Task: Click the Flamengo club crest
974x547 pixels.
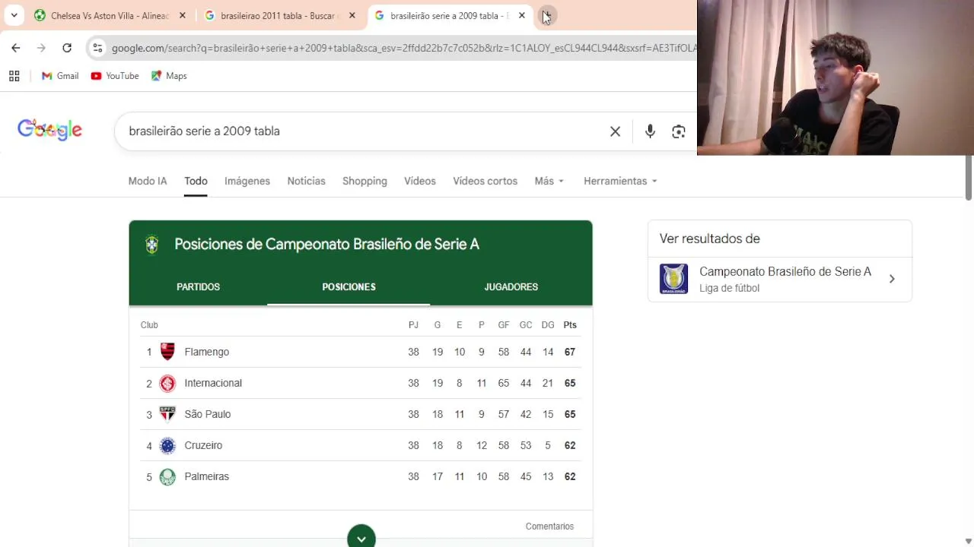Action: point(167,352)
